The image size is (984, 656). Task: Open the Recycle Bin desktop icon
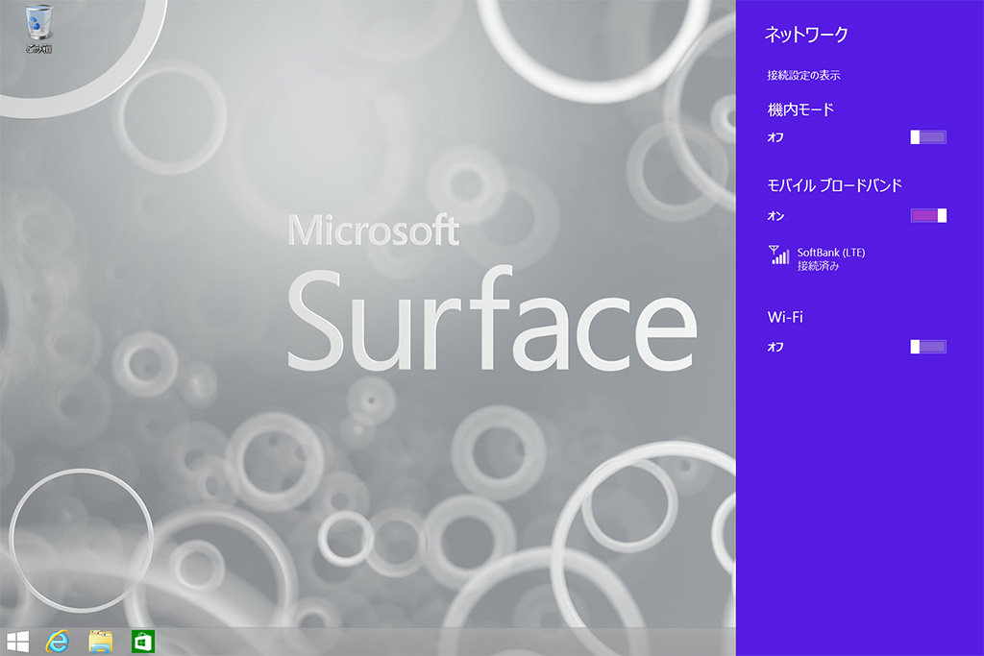point(38,29)
